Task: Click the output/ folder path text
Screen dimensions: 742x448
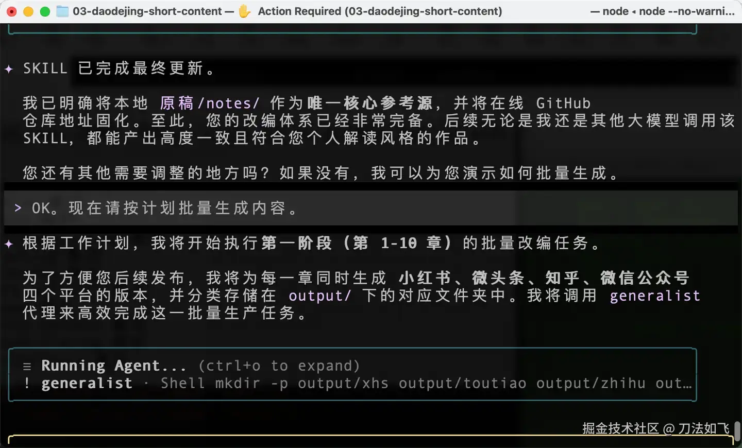Action: point(319,296)
